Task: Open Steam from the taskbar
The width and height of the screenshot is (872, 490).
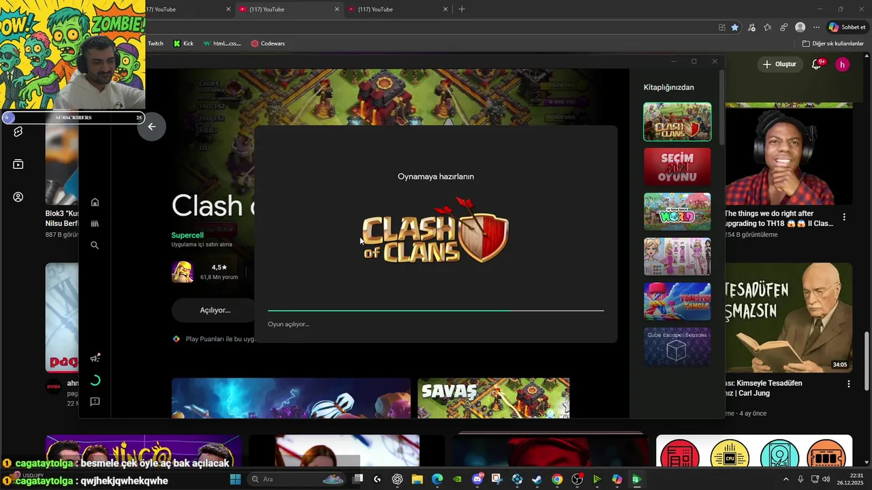Action: (x=537, y=479)
